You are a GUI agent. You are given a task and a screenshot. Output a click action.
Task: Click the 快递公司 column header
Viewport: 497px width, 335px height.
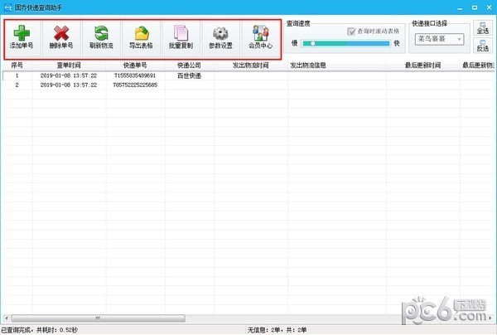189,66
